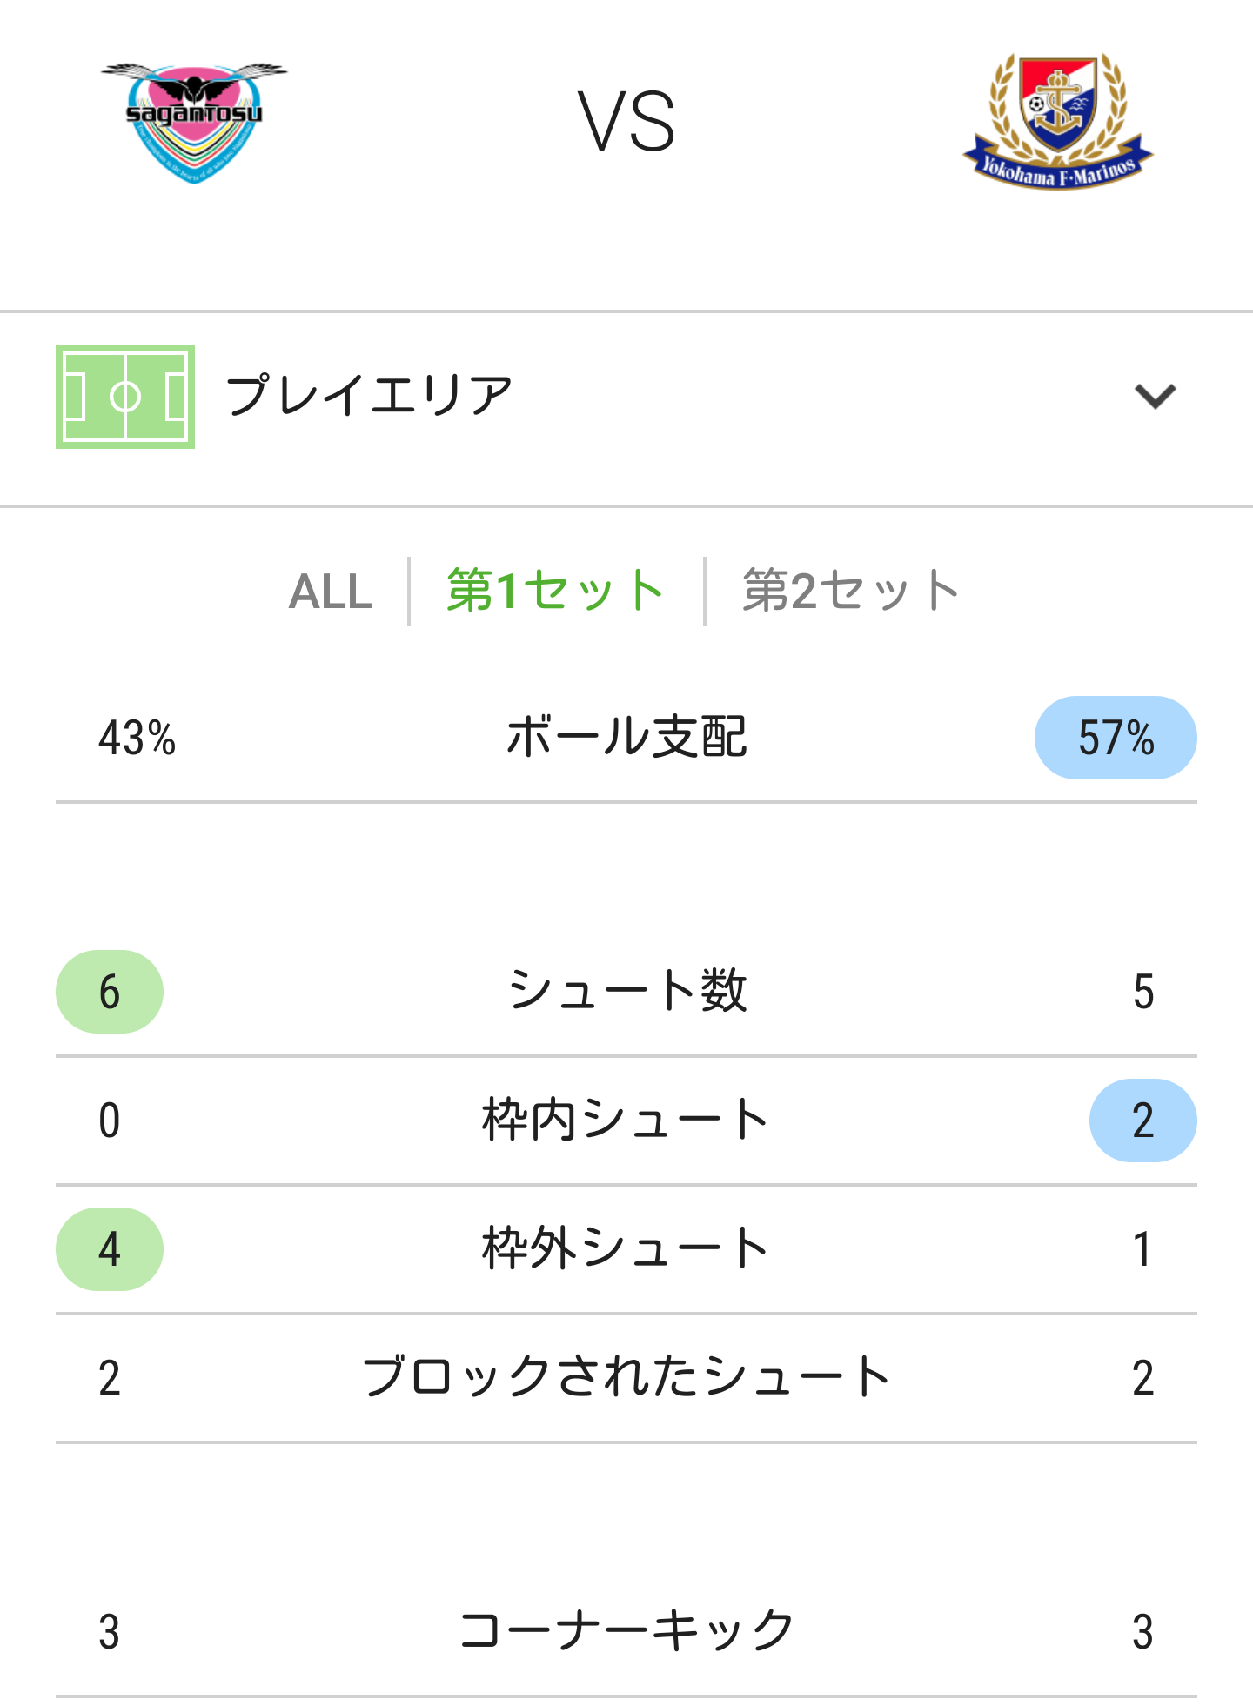Tap the ブロックされたシュート stat row
The image size is (1253, 1706).
click(626, 1378)
